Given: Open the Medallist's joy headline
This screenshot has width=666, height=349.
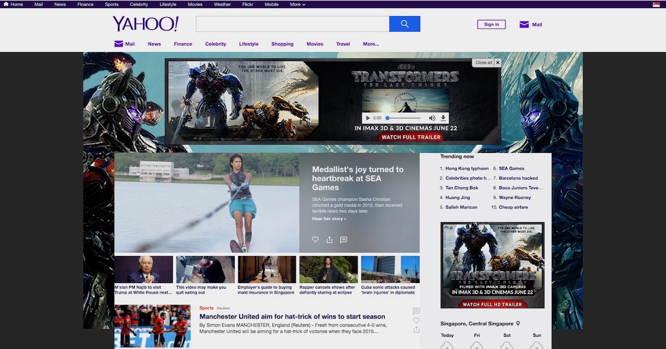Looking at the screenshot, I should (x=358, y=178).
